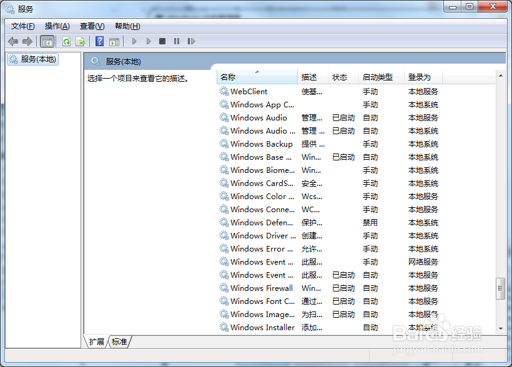
Task: Click the gear icon beside Windows Firewall
Action: [x=224, y=288]
